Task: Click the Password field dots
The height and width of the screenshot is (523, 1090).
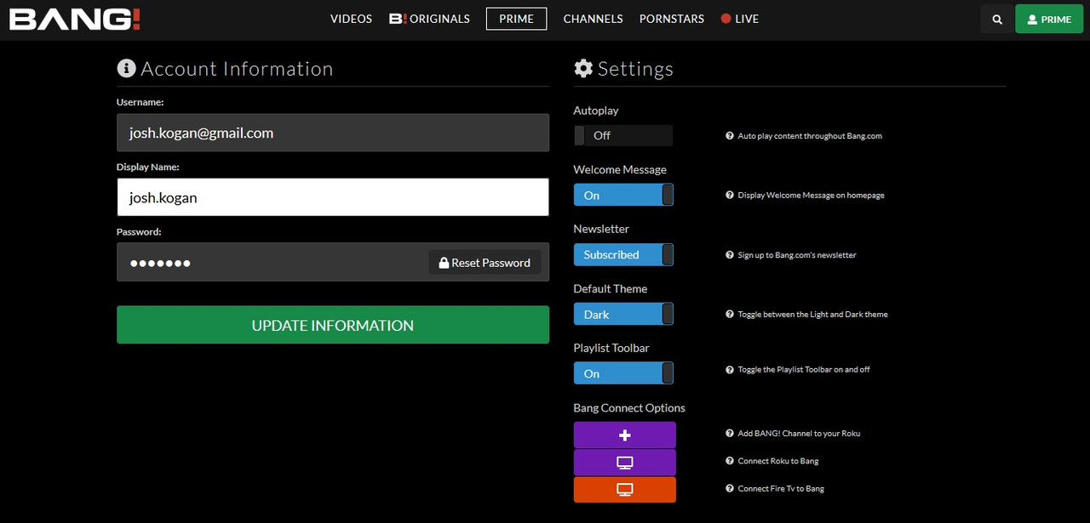Action: coord(160,263)
